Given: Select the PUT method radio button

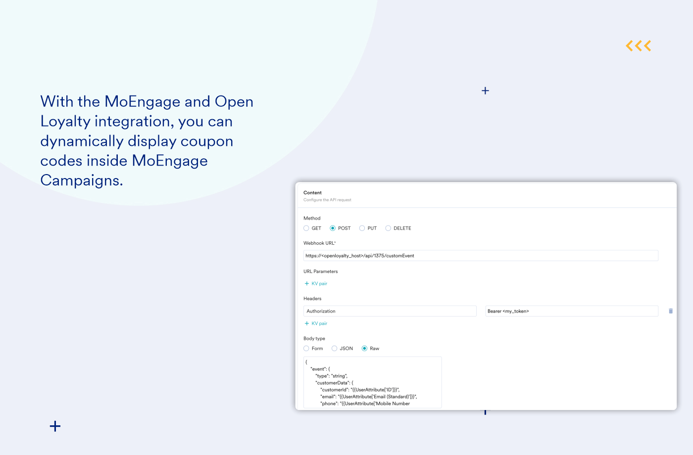Looking at the screenshot, I should (362, 228).
